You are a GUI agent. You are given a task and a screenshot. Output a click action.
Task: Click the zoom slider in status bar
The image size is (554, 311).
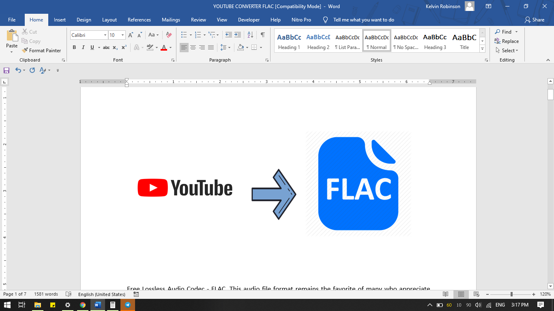pos(511,294)
